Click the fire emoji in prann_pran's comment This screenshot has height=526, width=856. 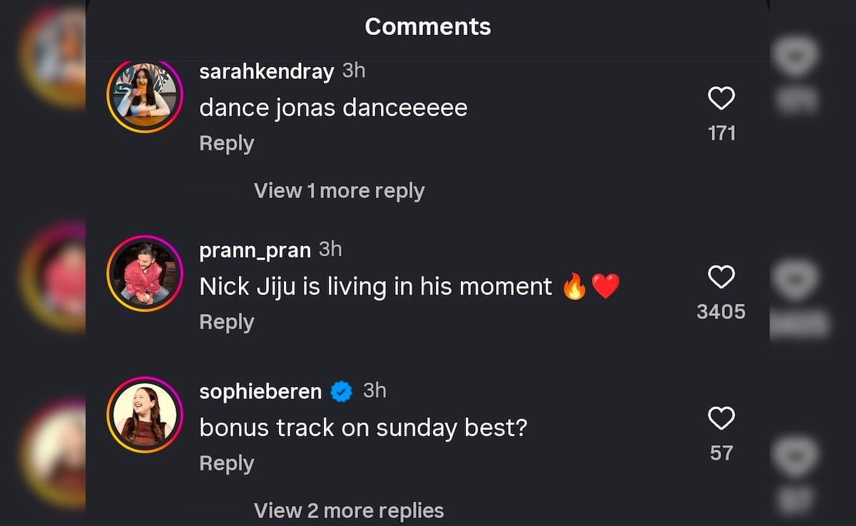coord(574,287)
